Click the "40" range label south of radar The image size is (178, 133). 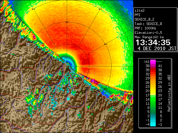click(x=67, y=111)
